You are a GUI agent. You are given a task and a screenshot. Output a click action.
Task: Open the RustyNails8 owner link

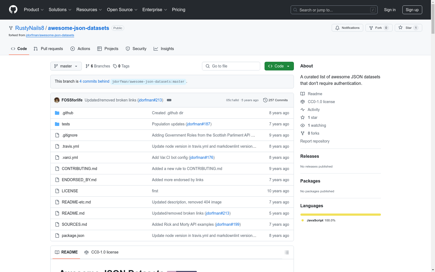(x=30, y=28)
